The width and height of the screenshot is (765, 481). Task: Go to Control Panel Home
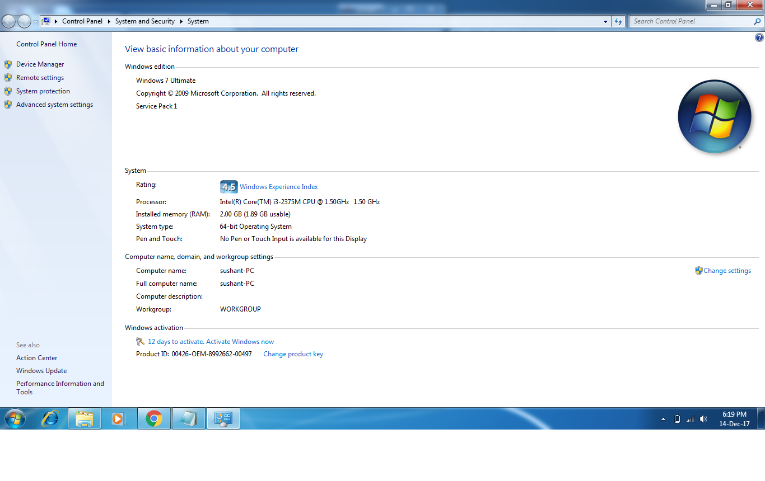click(46, 44)
